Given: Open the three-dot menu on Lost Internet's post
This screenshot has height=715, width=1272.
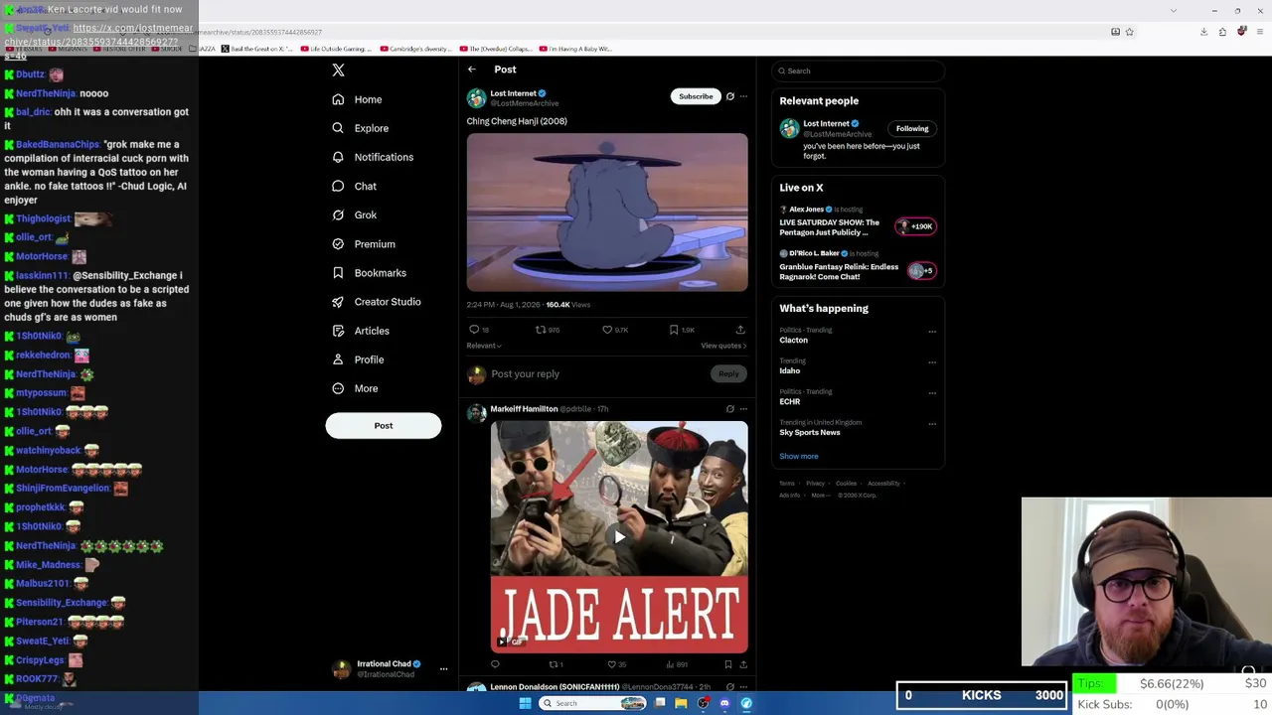Looking at the screenshot, I should coord(743,96).
